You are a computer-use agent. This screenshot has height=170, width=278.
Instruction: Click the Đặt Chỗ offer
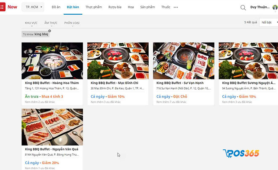(x=180, y=96)
